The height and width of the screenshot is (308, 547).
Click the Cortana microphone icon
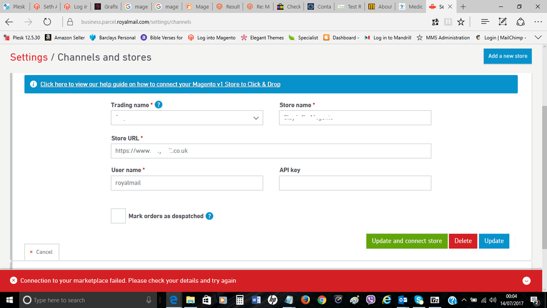[148, 300]
